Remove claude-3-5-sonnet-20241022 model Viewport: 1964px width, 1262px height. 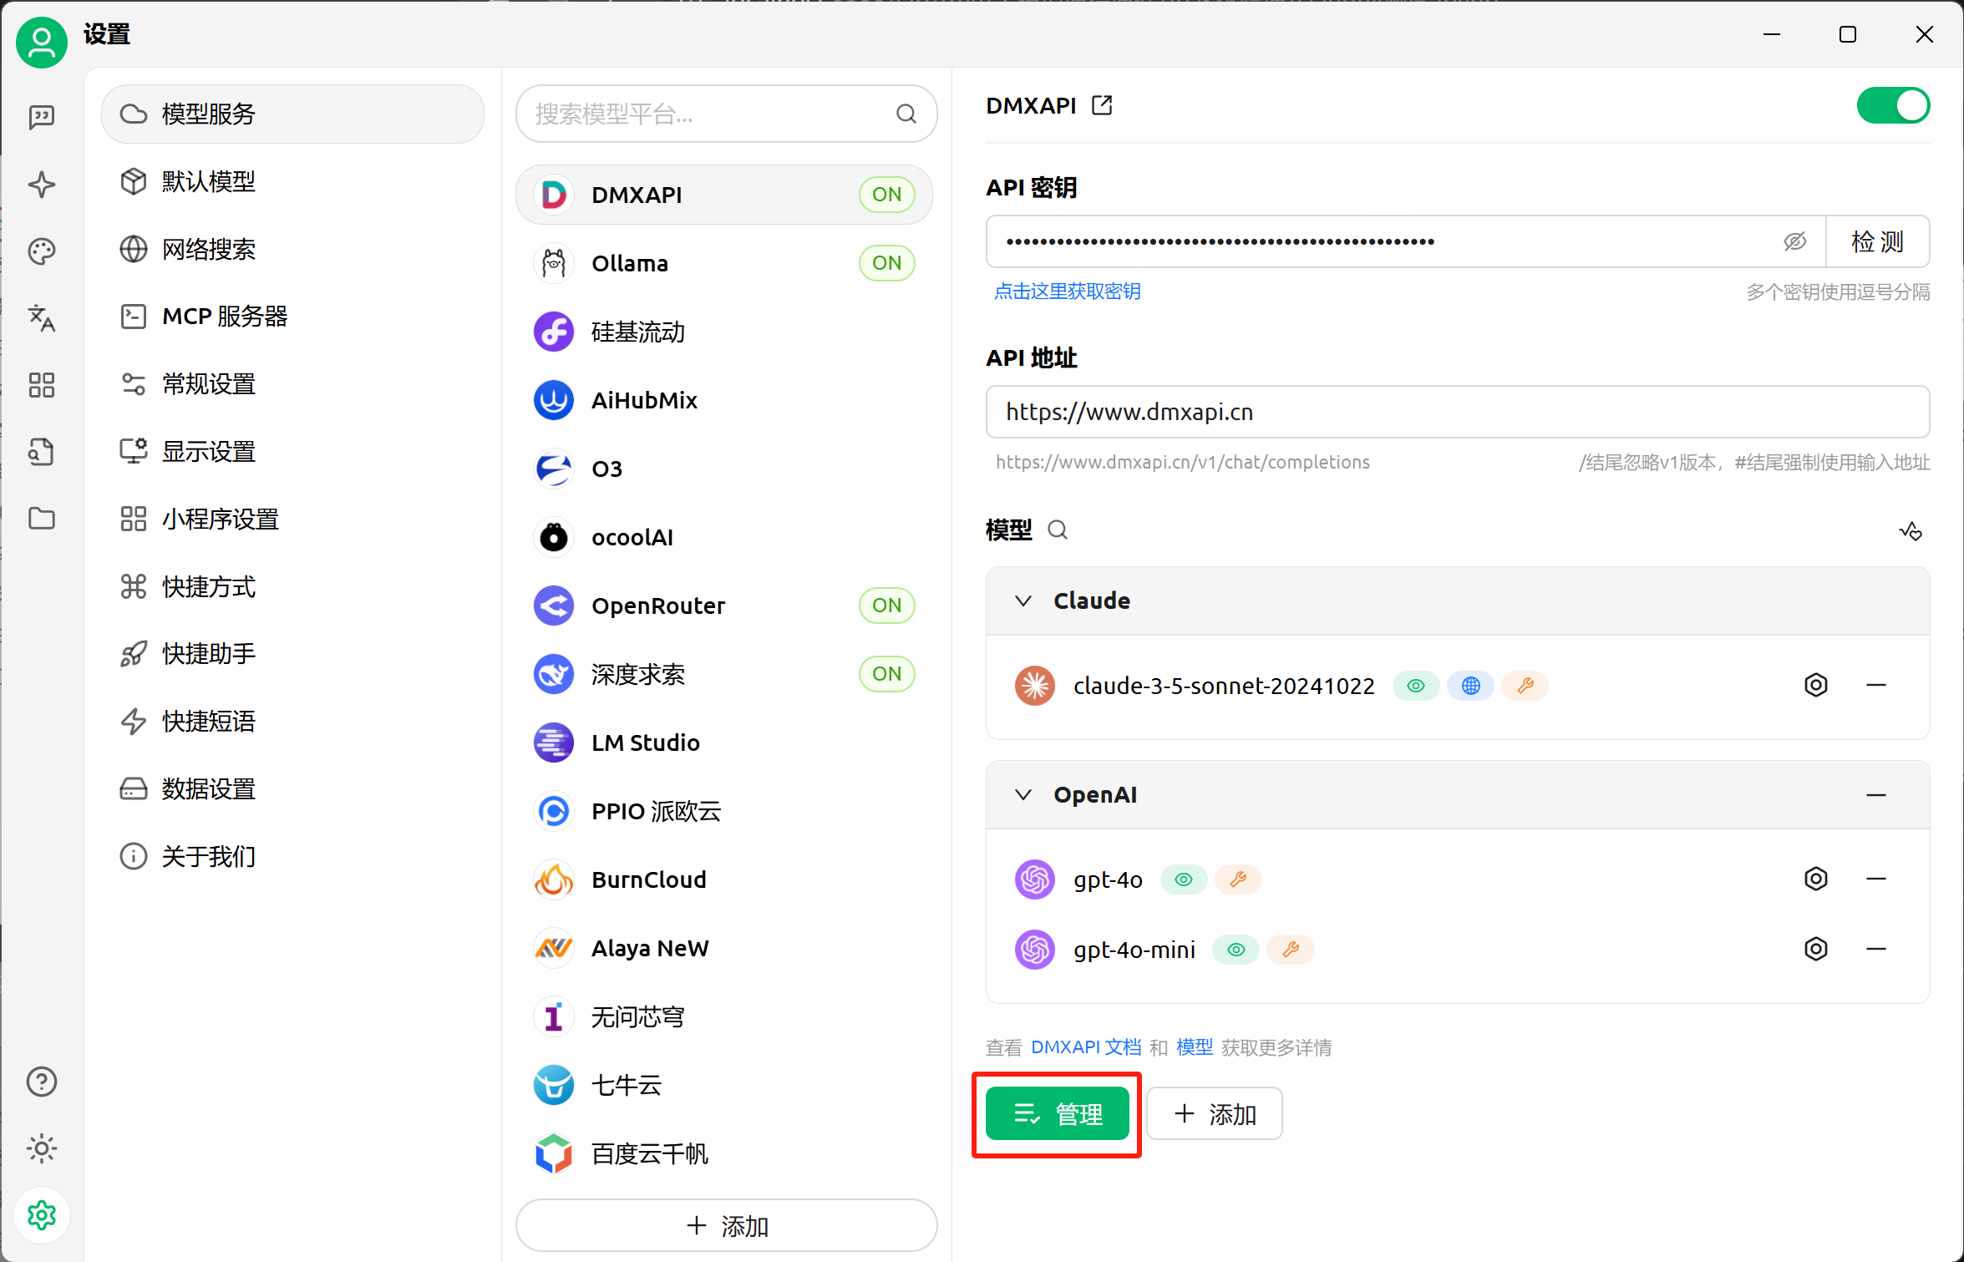pos(1876,685)
